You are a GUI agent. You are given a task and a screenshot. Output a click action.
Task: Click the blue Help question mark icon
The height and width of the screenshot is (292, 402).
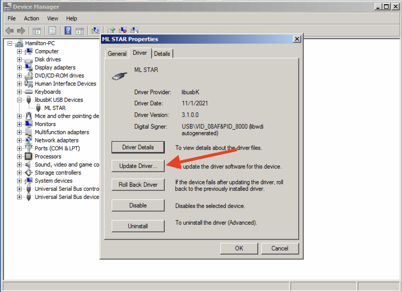pyautogui.click(x=68, y=31)
